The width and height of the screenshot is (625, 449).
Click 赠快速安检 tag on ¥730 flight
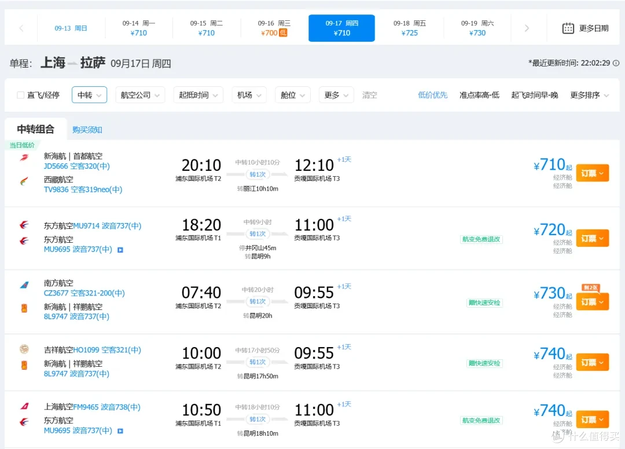click(484, 303)
